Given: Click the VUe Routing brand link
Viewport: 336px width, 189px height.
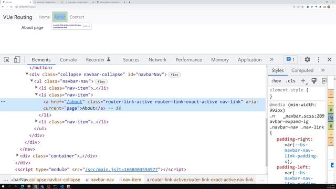Looking at the screenshot, I should (x=17, y=17).
